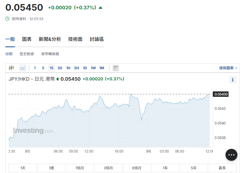243x173 pixels.
Task: Click the 0.05450 price marker on chart
Action: coord(221,94)
